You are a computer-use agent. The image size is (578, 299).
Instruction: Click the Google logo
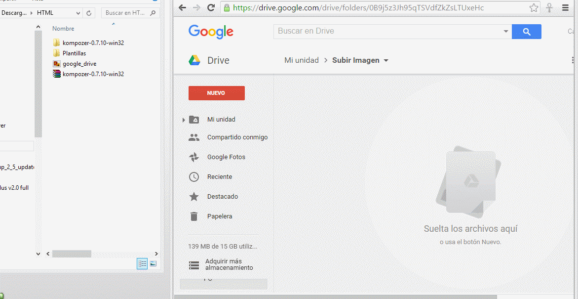[211, 32]
